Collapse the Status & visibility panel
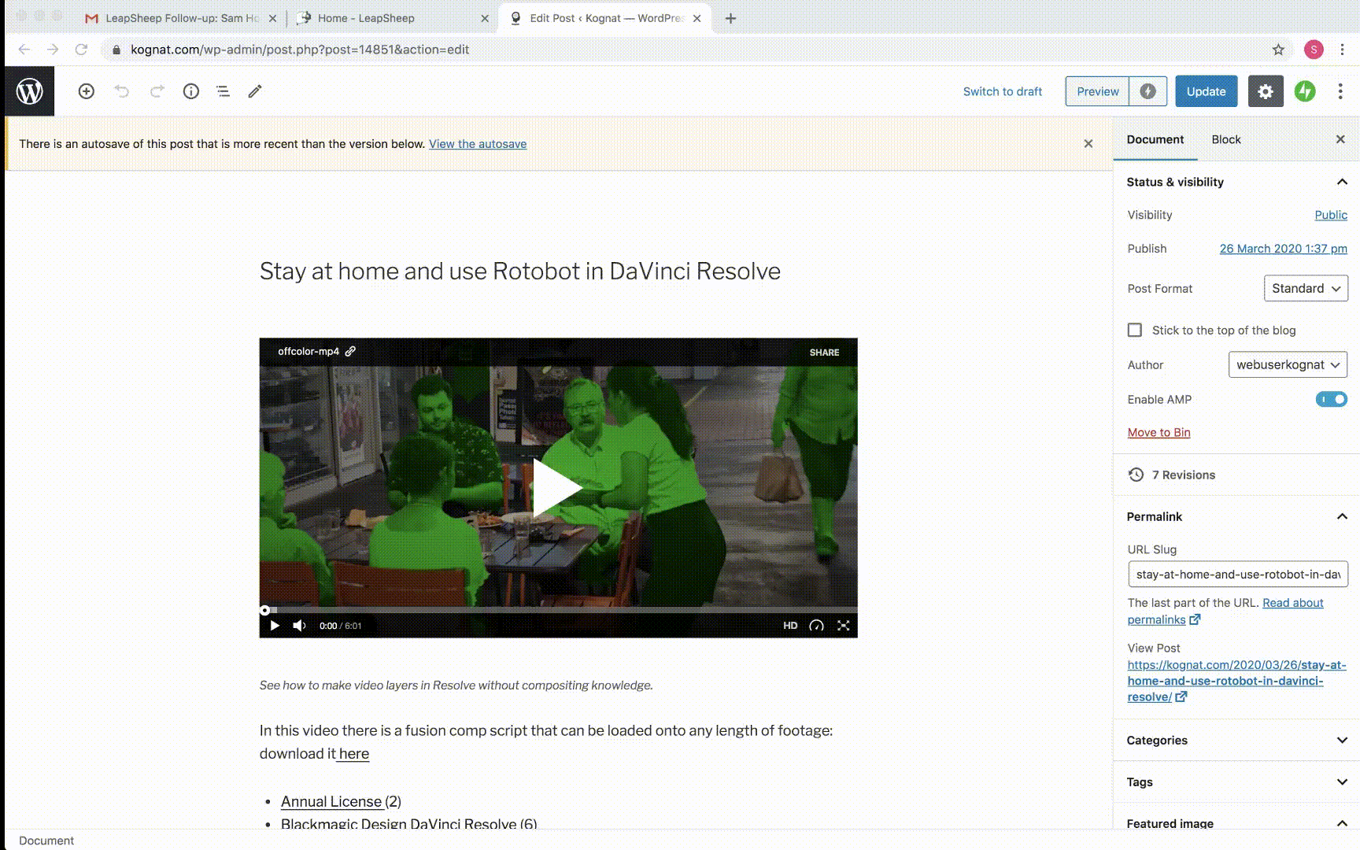This screenshot has height=850, width=1360. 1236,182
